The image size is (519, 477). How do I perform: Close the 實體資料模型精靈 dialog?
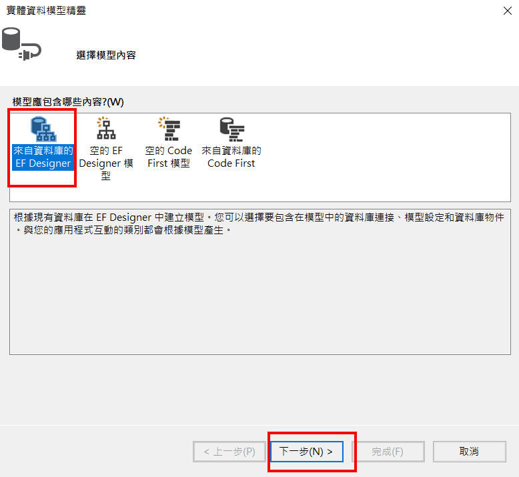pyautogui.click(x=508, y=11)
